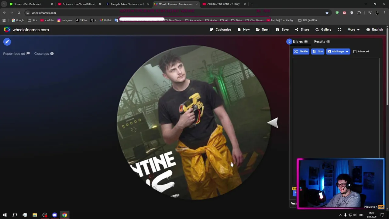Open the volume control in system tray
389x219 pixels.
[355, 215]
